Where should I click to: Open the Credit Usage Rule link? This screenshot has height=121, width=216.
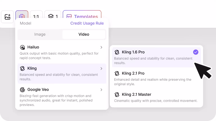pyautogui.click(x=87, y=23)
